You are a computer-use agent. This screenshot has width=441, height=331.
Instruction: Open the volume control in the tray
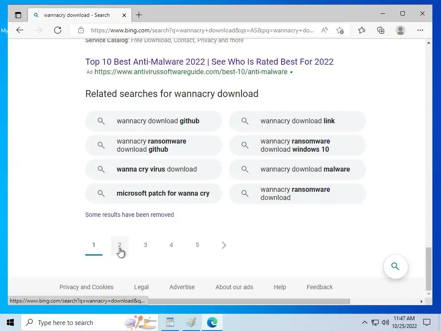pyautogui.click(x=385, y=322)
